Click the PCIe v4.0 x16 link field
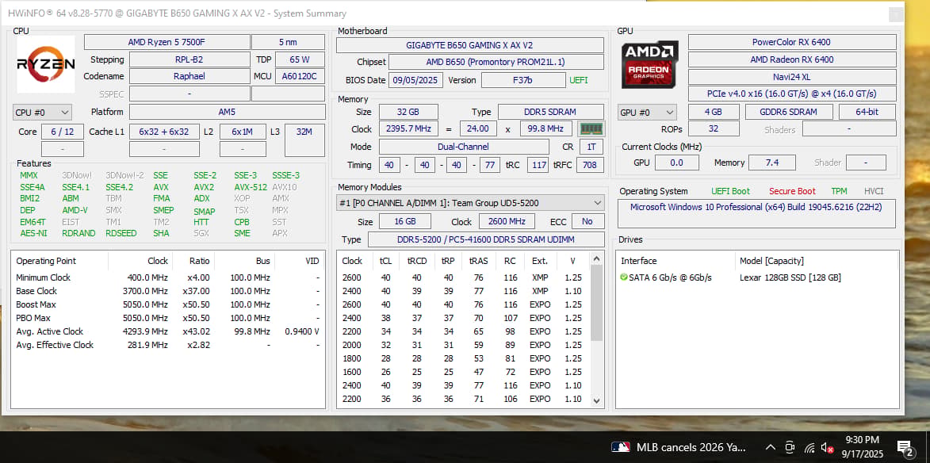Image resolution: width=930 pixels, height=463 pixels. tap(792, 94)
